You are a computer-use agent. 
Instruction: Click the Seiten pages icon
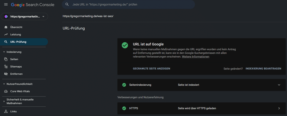click(6, 59)
